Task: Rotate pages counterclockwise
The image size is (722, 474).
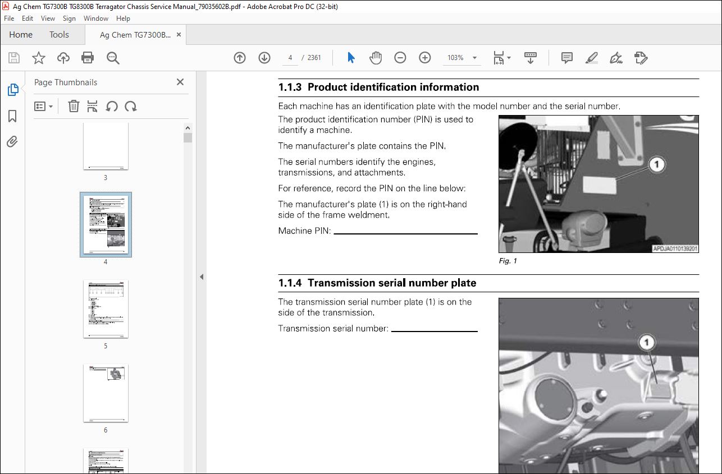Action: click(112, 106)
